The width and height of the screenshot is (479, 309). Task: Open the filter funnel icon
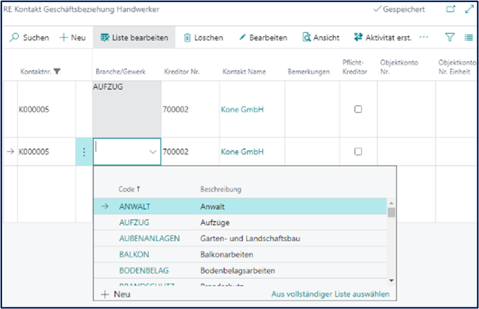(x=449, y=37)
